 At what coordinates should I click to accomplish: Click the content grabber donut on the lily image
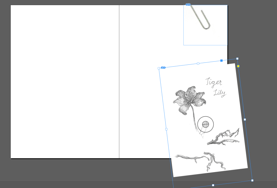coord(206,124)
